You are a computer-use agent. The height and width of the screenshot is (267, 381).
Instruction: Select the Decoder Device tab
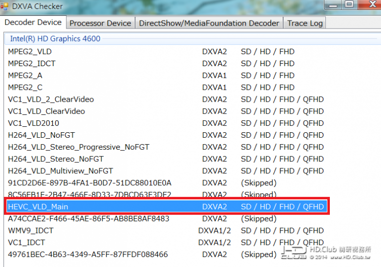click(x=33, y=23)
